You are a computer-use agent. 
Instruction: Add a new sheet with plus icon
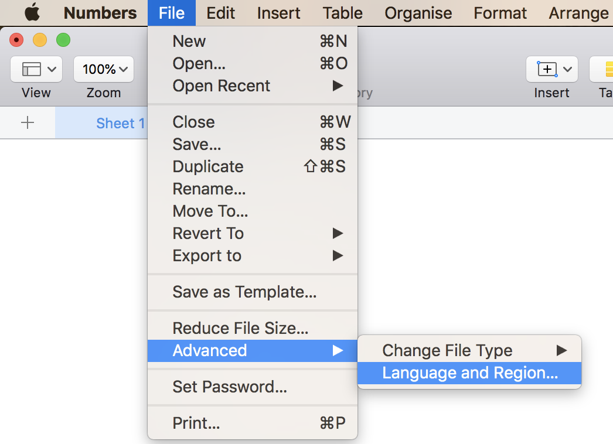(x=28, y=122)
